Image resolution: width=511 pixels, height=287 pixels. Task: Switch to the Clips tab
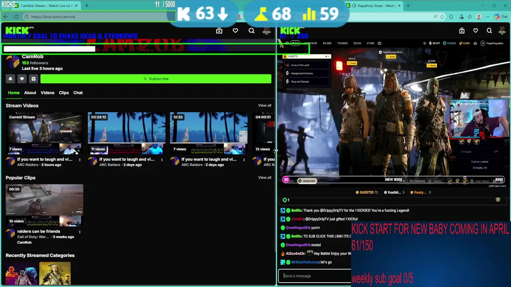tap(64, 92)
